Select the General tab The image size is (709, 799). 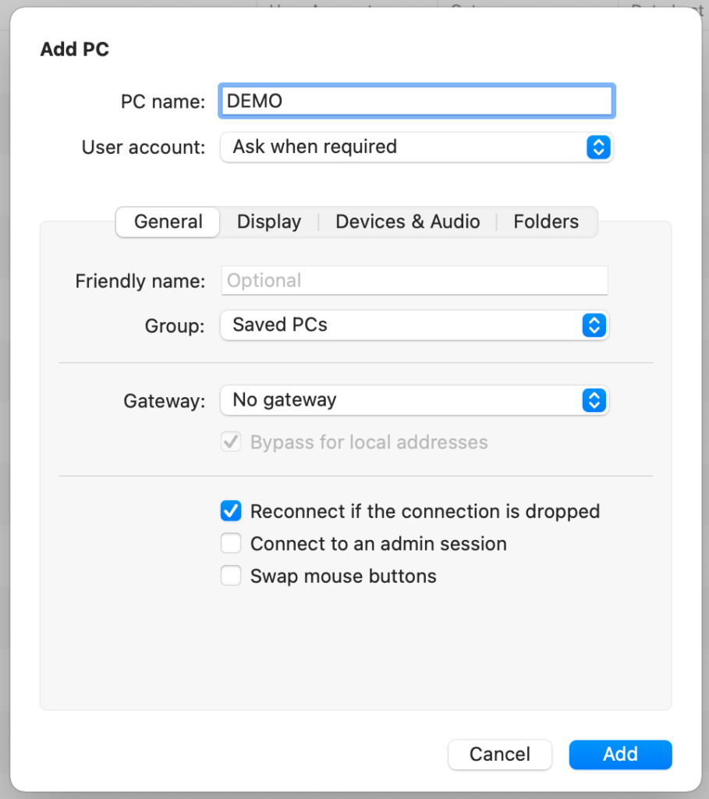coord(168,222)
